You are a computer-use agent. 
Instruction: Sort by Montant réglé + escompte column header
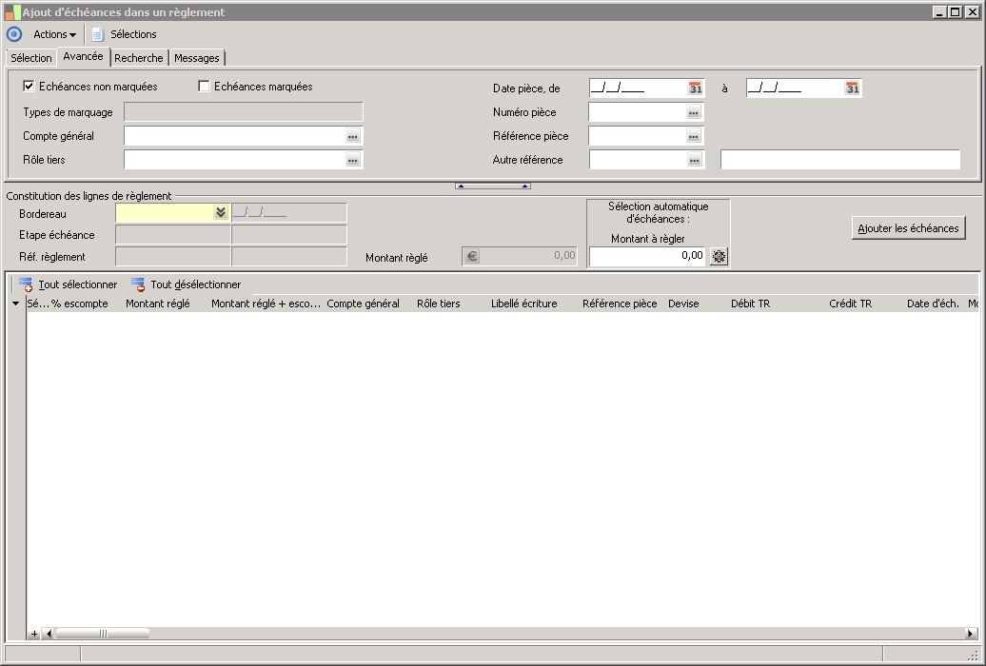[266, 304]
